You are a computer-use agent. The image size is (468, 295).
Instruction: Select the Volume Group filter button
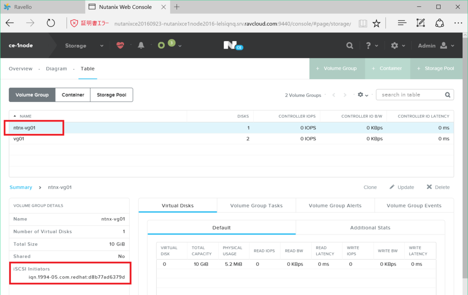(32, 95)
